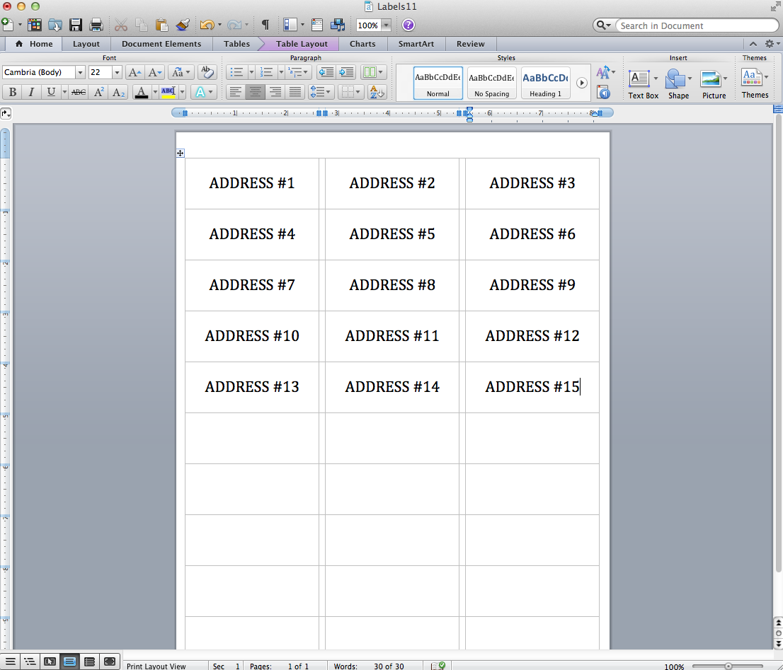Switch to the Home tab
This screenshot has height=670, width=783.
pyautogui.click(x=33, y=44)
